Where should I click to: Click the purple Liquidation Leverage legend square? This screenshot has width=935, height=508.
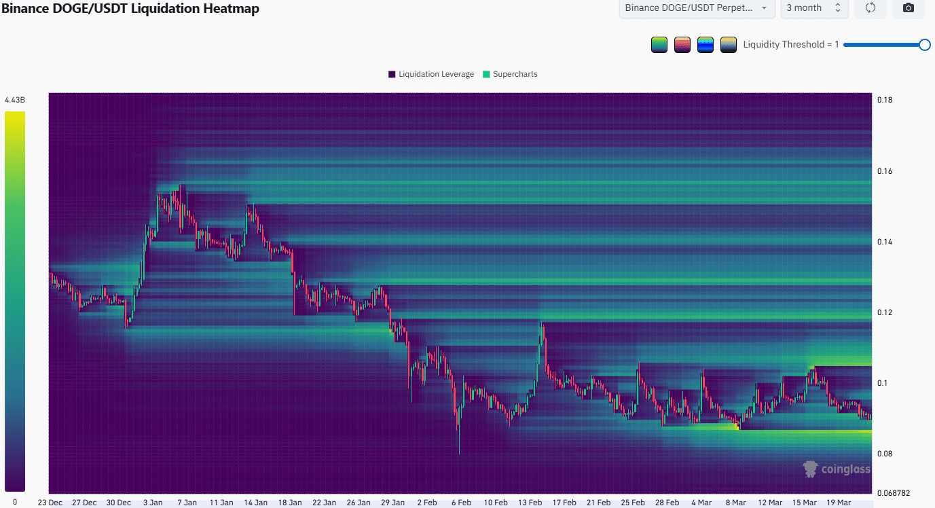[392, 74]
